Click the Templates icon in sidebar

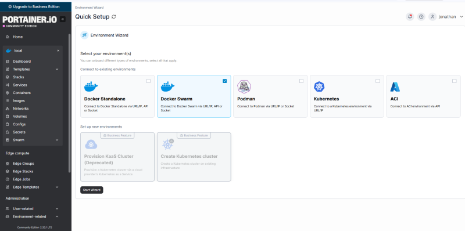8,69
